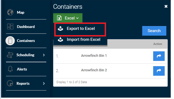174x99 pixels.
Task: Select the Containers bin icon in sidebar
Action: [x=10, y=41]
